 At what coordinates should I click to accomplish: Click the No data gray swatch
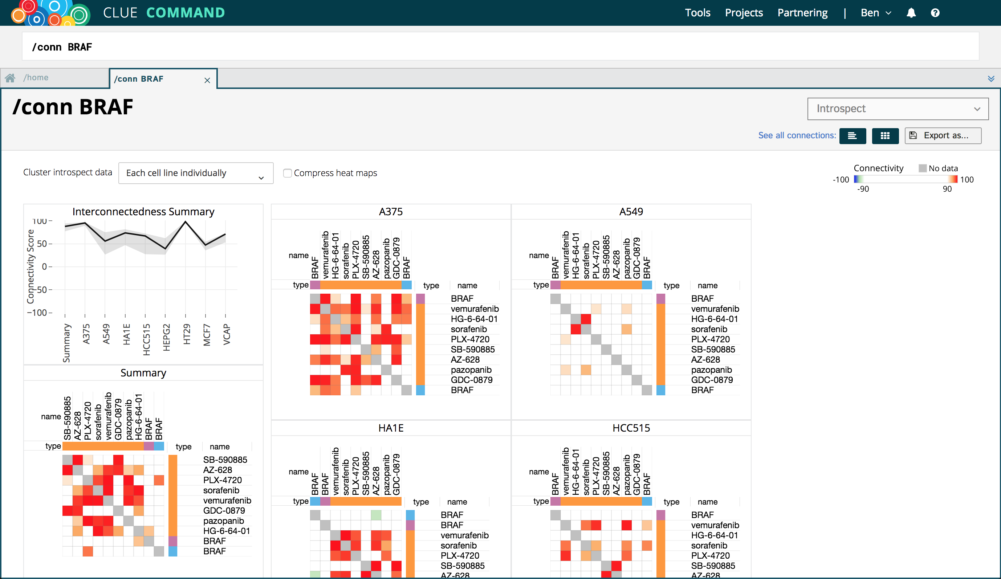pyautogui.click(x=922, y=168)
